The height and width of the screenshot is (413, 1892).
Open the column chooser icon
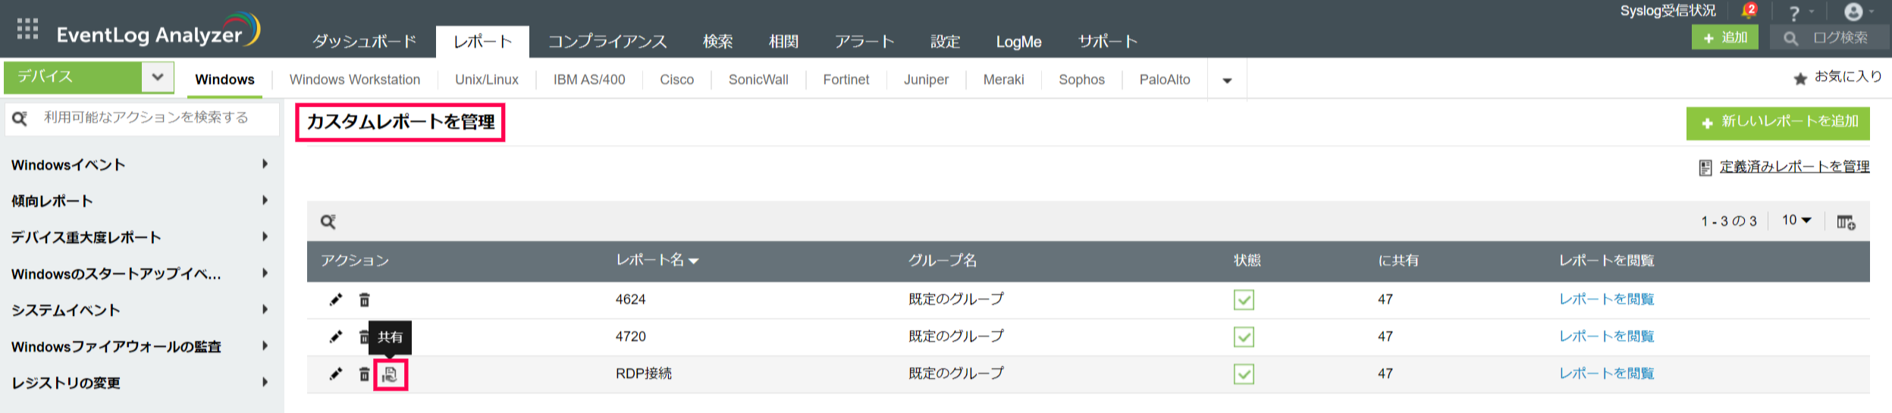(x=1845, y=222)
